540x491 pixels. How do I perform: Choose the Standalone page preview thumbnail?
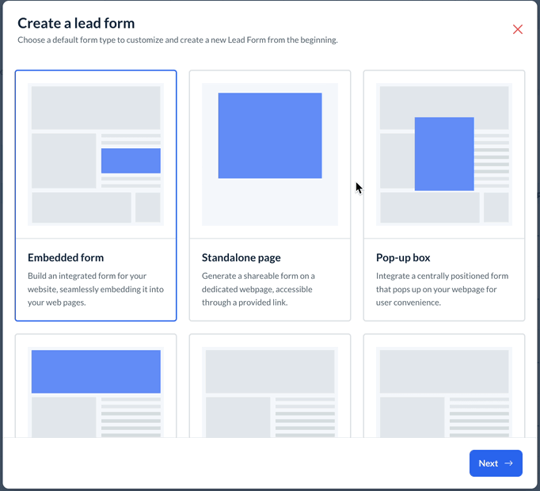(270, 154)
